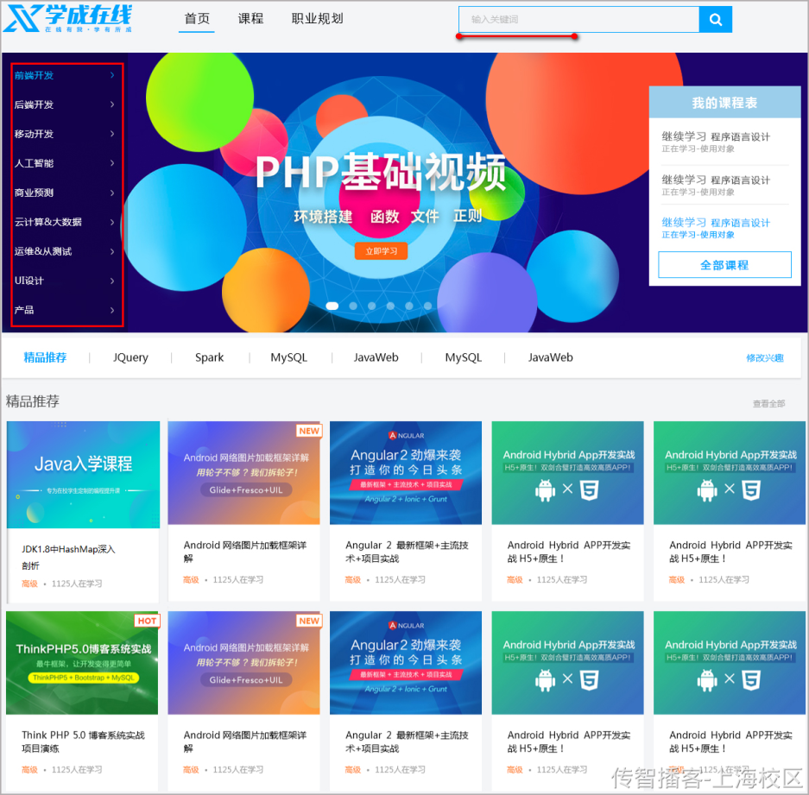Focus the 输入关键词 search field

578,20
